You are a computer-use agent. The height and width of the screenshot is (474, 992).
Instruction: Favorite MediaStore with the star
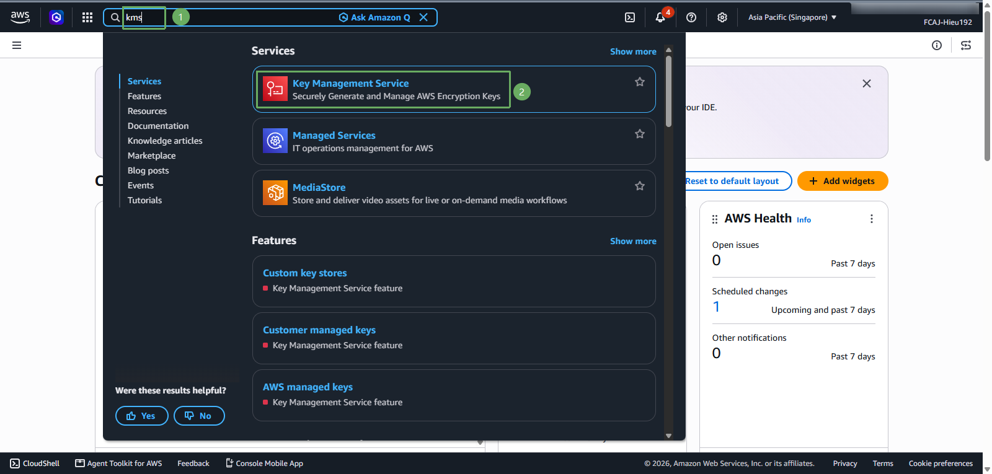click(640, 186)
